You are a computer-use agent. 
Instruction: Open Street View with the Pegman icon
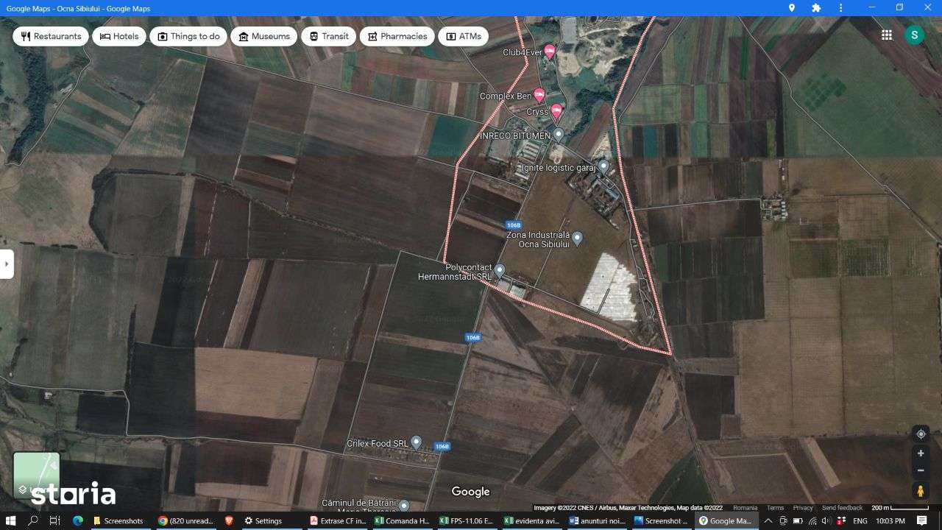921,490
